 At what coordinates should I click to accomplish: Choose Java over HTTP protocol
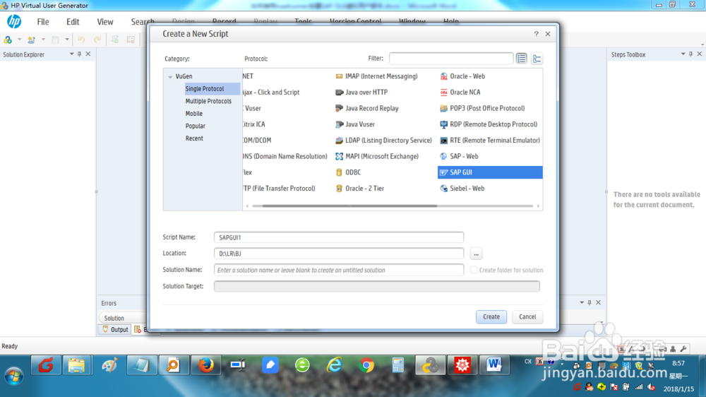[361, 92]
